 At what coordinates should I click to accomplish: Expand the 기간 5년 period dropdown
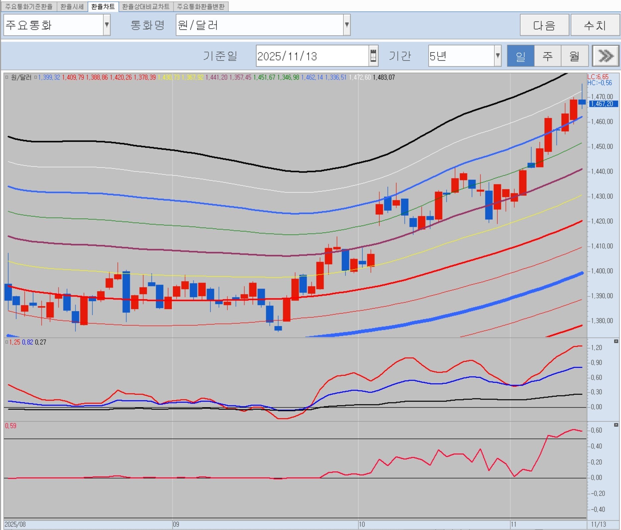pos(497,56)
